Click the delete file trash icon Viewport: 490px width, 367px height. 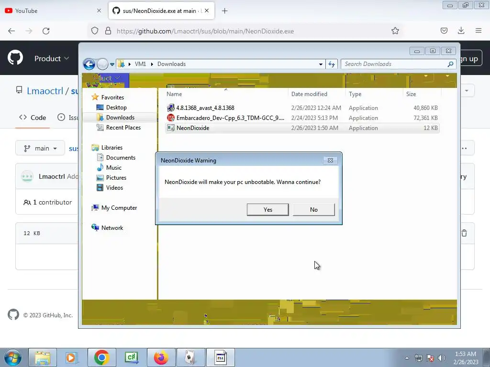click(x=464, y=233)
